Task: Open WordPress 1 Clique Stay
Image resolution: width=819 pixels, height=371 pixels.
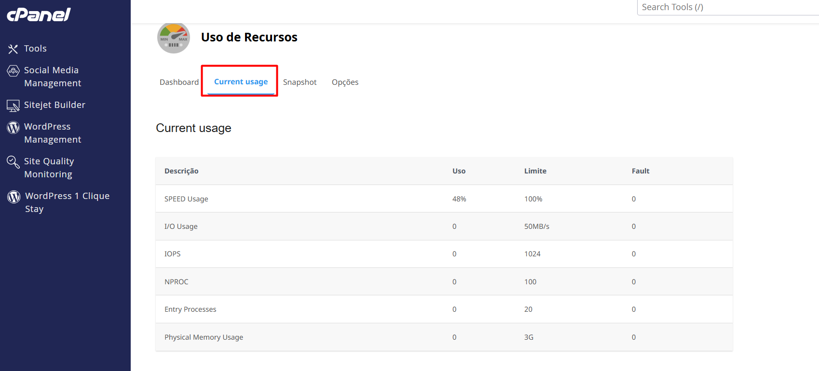Action: [68, 202]
